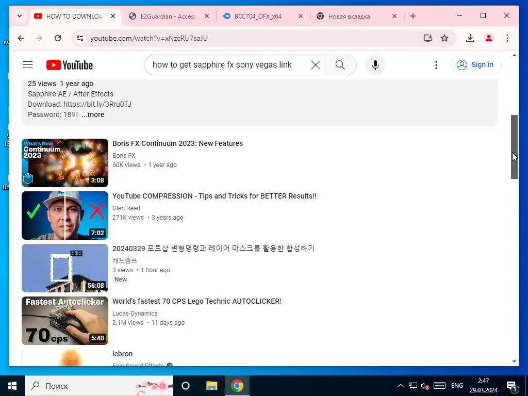
Task: Close the Новая вкладка tab
Action: pyautogui.click(x=394, y=16)
